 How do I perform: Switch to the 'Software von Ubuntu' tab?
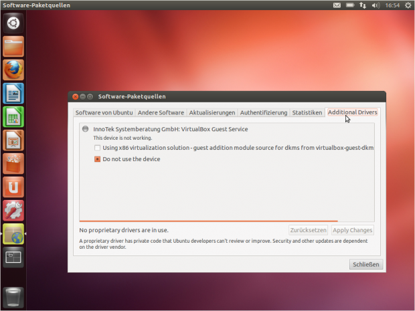[104, 112]
